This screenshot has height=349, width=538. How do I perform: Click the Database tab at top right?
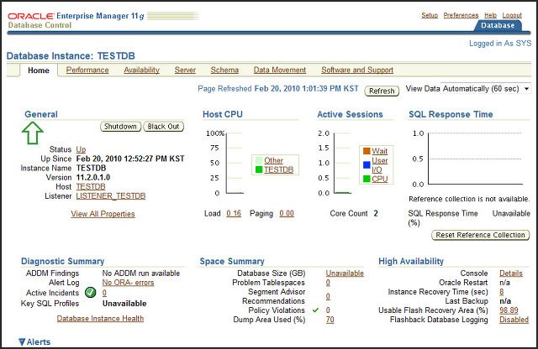pyautogui.click(x=498, y=25)
